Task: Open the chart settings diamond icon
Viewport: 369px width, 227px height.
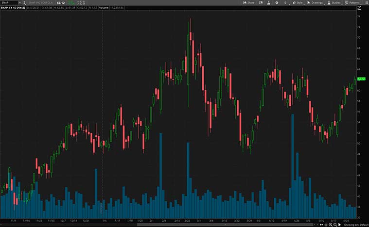Action: pos(277,2)
